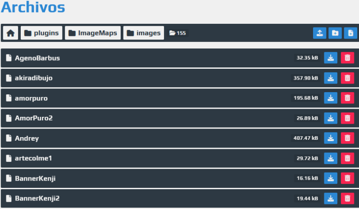This screenshot has width=359, height=209.
Task: Navigate to the ImageMaps folder breadcrumb
Action: click(93, 33)
